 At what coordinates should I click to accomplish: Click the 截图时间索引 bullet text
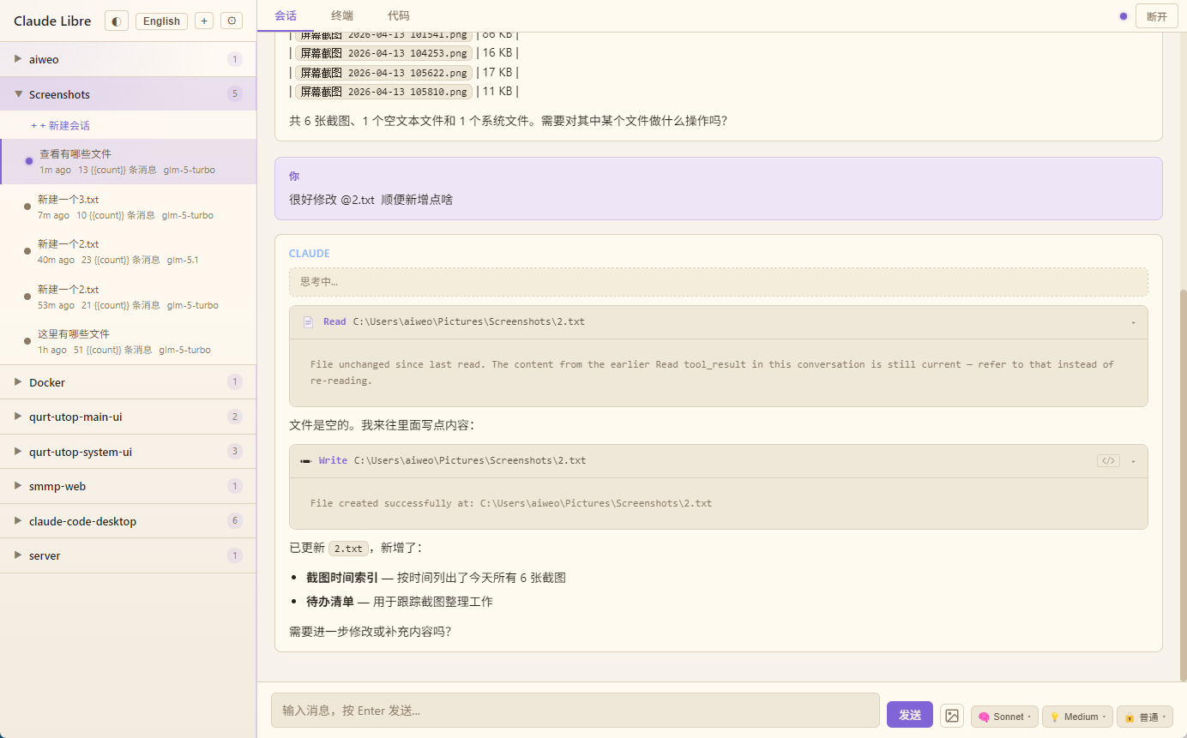[342, 578]
